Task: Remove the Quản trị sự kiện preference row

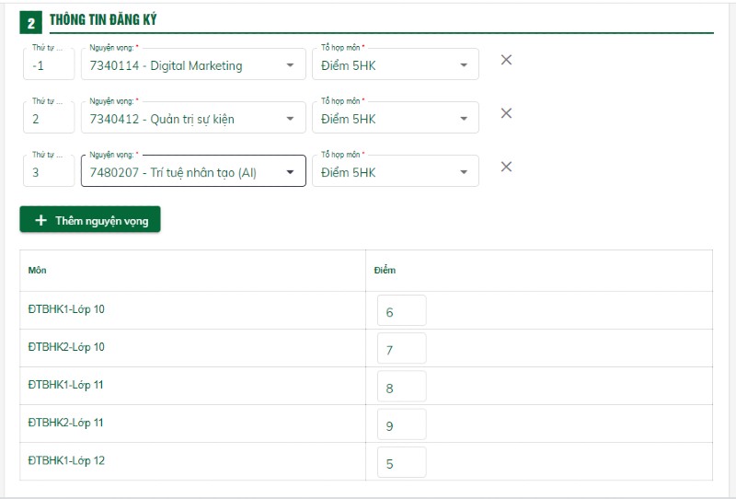Action: [x=506, y=113]
